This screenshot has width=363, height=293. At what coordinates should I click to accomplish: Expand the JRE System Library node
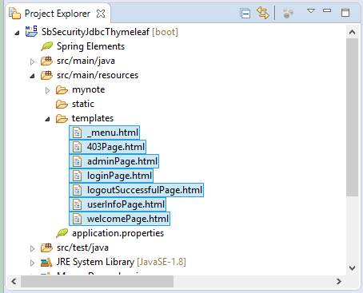pyautogui.click(x=32, y=263)
